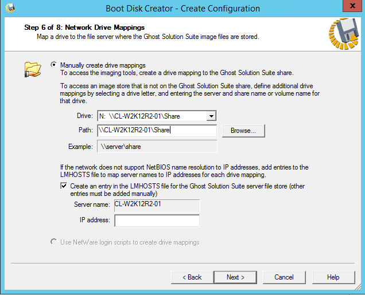Click the Path text field
365x295 pixels.
pos(156,131)
